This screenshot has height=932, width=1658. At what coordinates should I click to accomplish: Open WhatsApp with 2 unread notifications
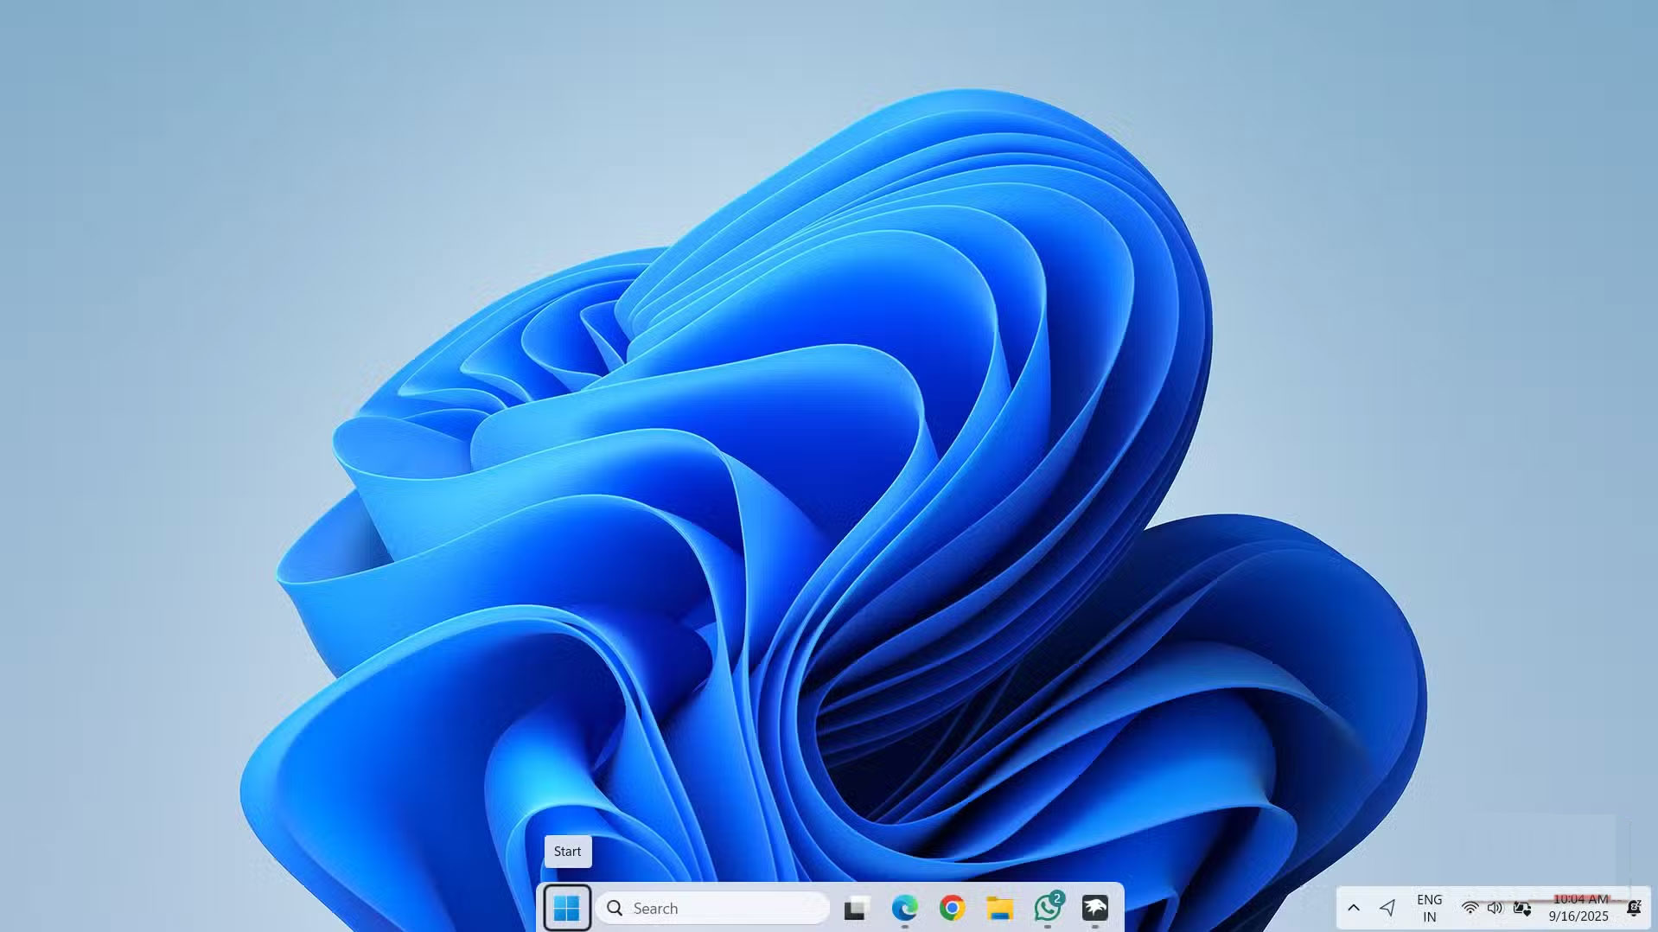pyautogui.click(x=1046, y=910)
